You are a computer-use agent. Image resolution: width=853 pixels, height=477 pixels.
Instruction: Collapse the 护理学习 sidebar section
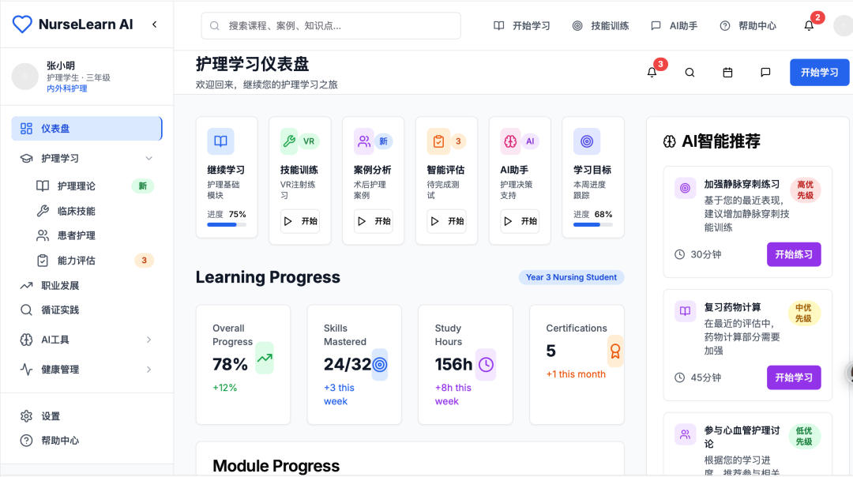[148, 158]
